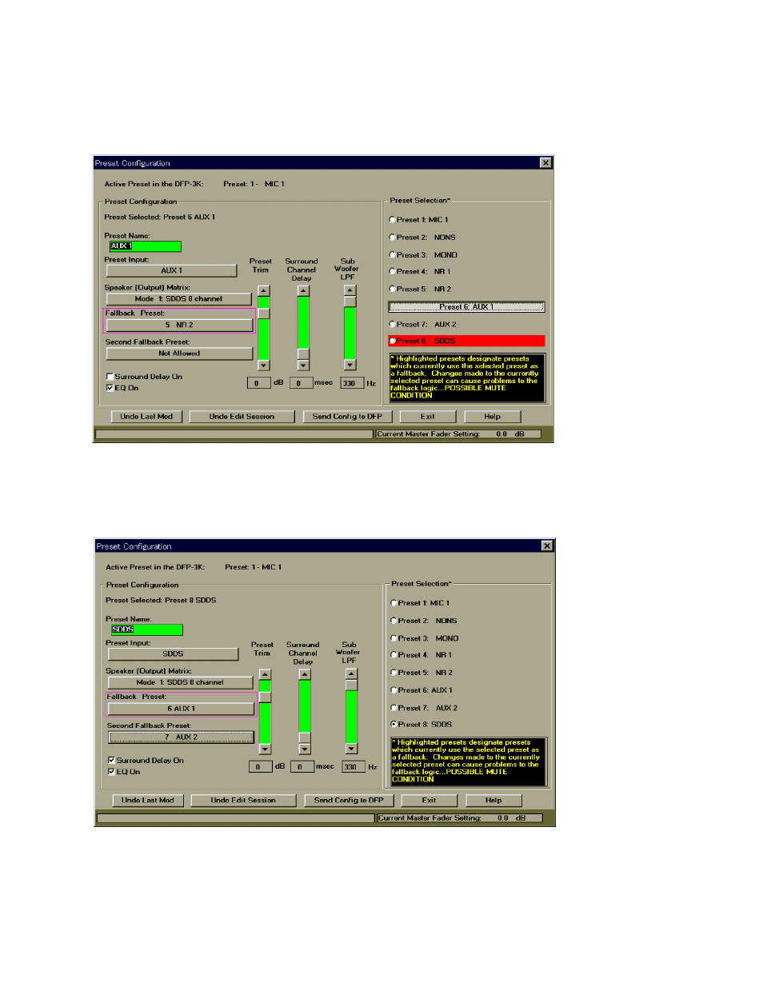Click Sub Woofer LPF up arrow, lower window
Viewport: 763px width, 995px height.
[x=351, y=675]
